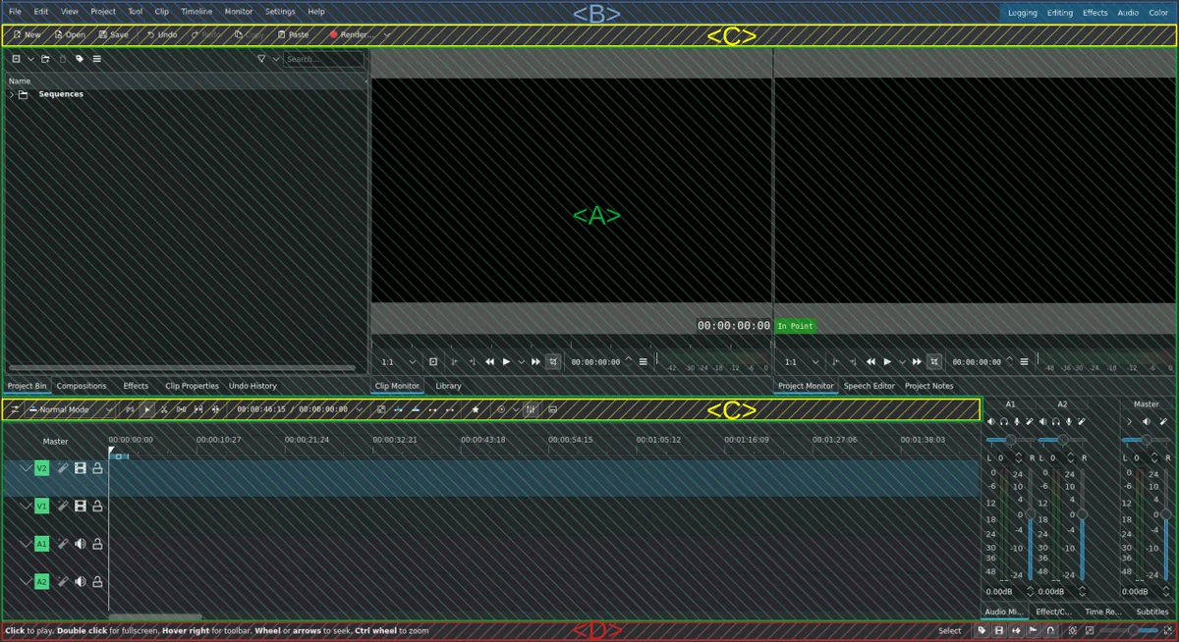This screenshot has height=642, width=1179.
Task: Click the New button
Action: point(27,34)
